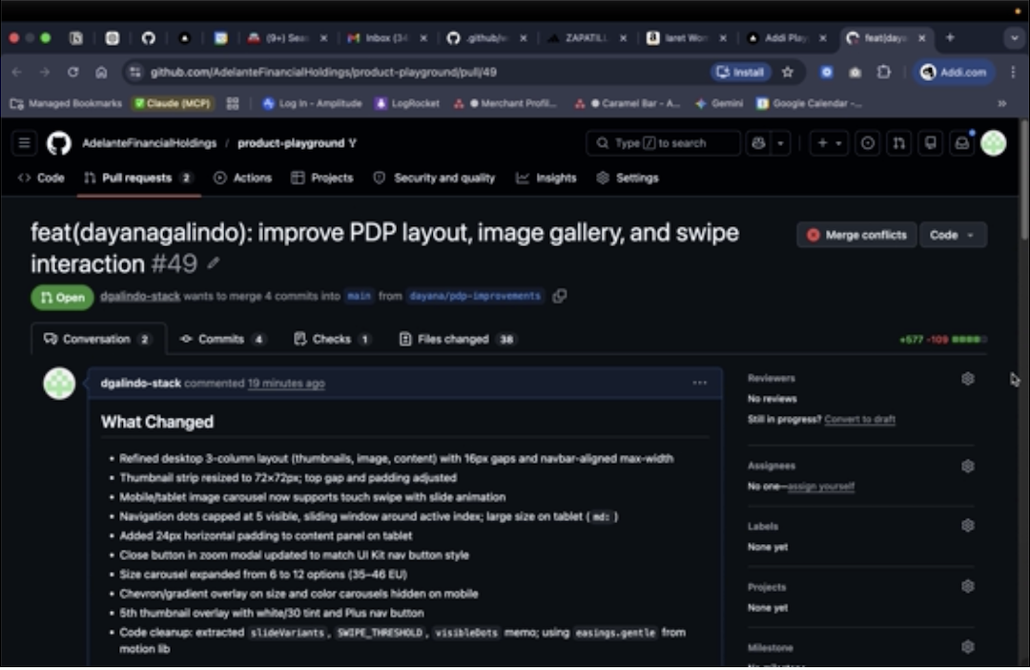Open product-playground repository link
Image resolution: width=1030 pixels, height=670 pixels.
pos(291,143)
